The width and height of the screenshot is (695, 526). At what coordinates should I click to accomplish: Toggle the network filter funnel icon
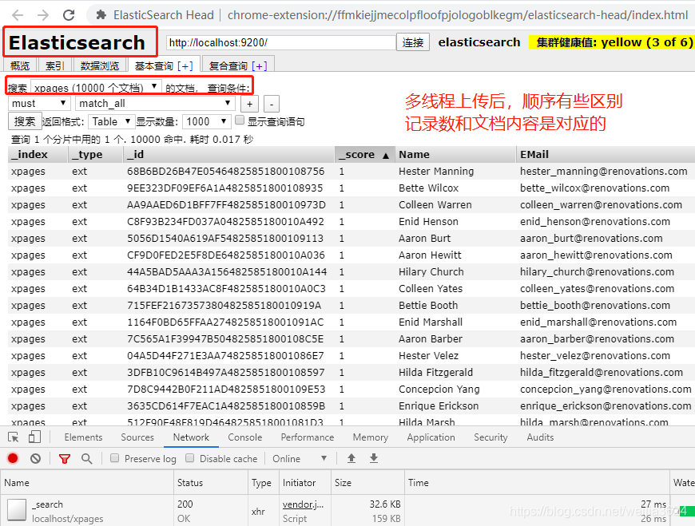pyautogui.click(x=65, y=459)
